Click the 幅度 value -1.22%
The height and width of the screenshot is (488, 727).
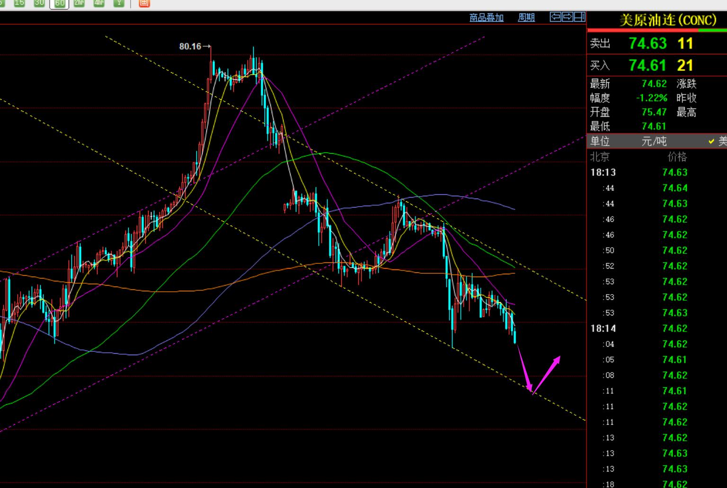(x=651, y=98)
